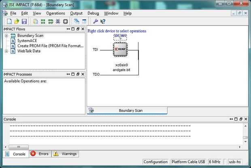The height and width of the screenshot is (168, 251).
Task: Maximize the iMPACT Flows panel
Action: tap(73, 29)
